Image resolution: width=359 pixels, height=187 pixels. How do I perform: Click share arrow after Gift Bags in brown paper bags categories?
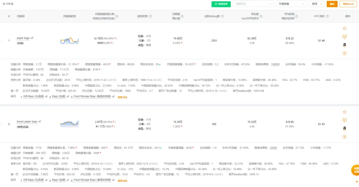[x=47, y=180]
